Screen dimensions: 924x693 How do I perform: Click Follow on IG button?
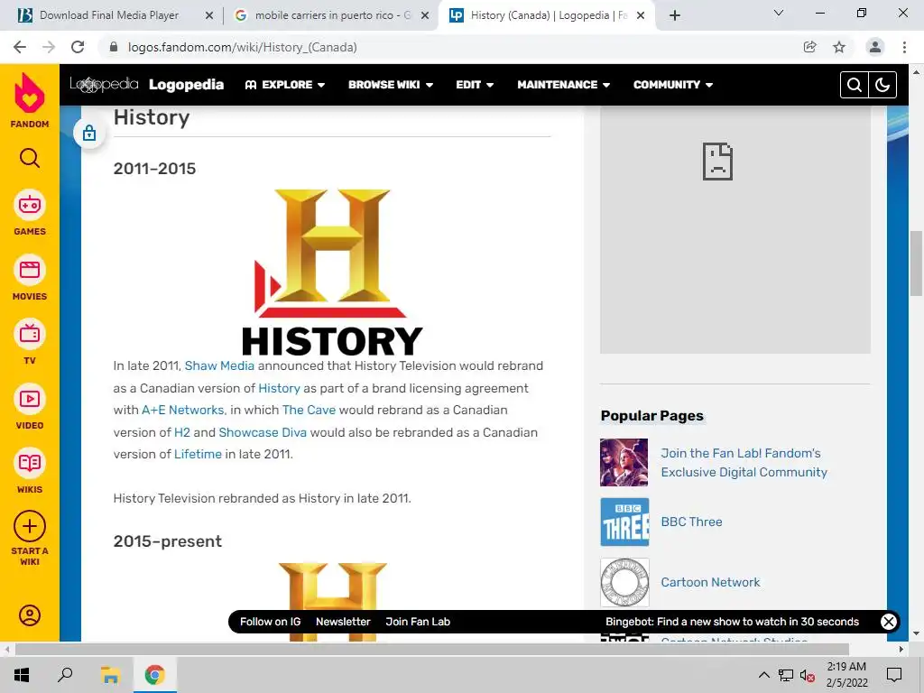[x=270, y=622]
